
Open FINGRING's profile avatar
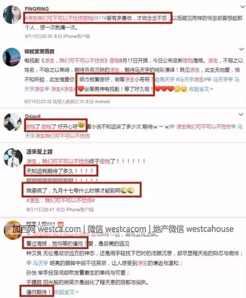coord(12,15)
